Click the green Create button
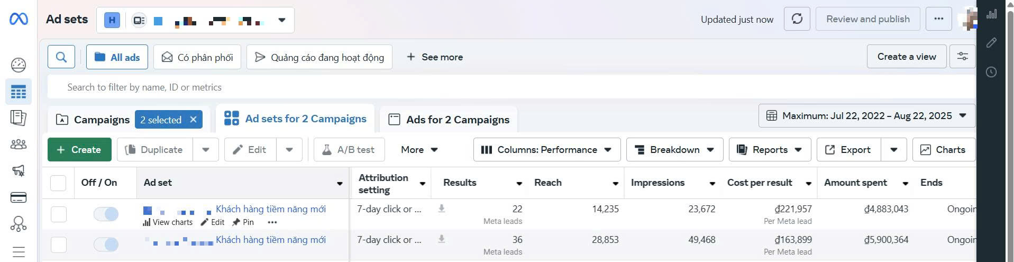This screenshot has height=262, width=1014. point(79,150)
